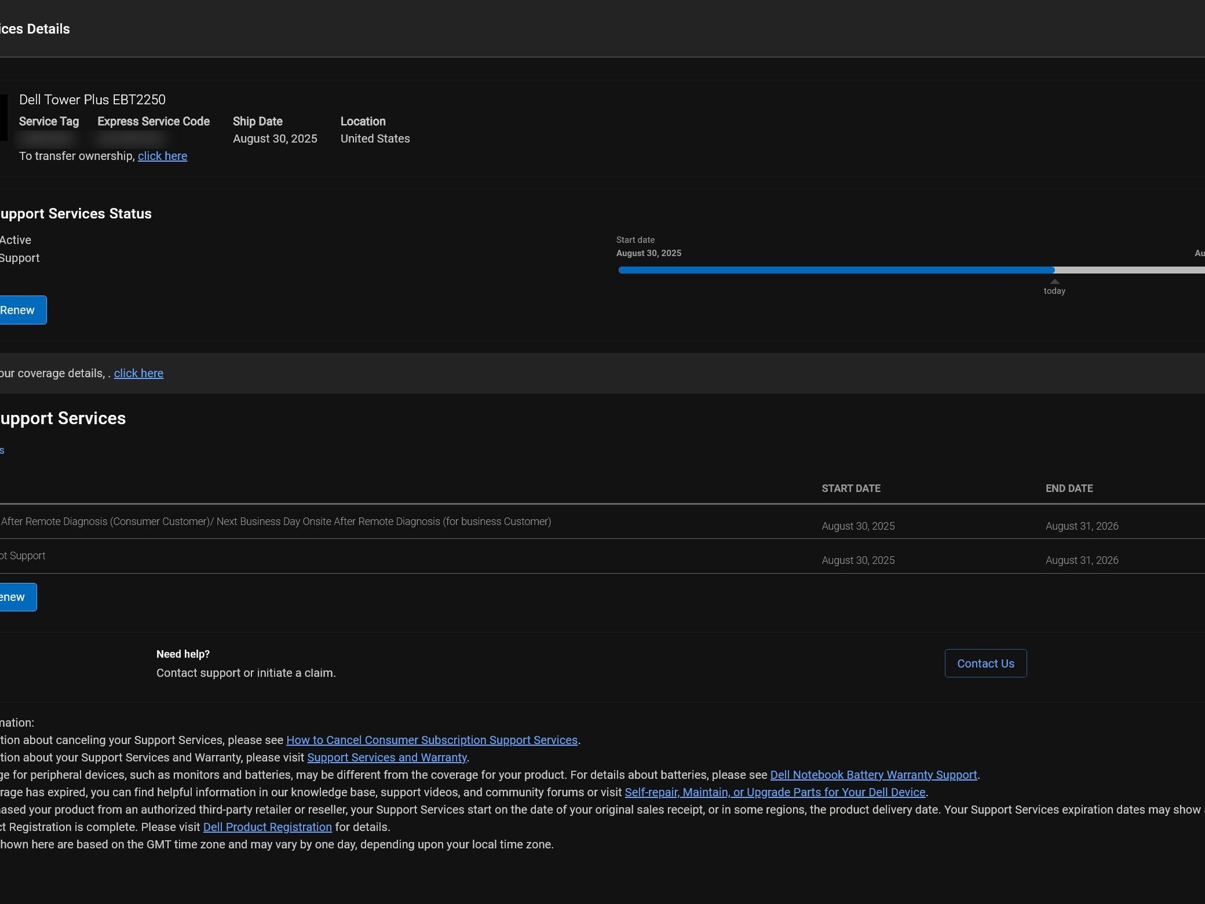Click the Next Business Day Onsite service description

point(275,521)
